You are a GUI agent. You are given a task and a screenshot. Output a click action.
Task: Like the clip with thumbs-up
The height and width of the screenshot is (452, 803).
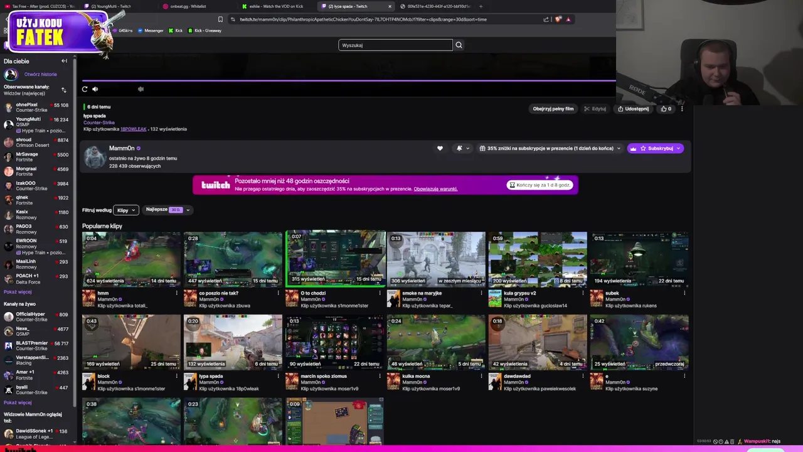(x=666, y=109)
